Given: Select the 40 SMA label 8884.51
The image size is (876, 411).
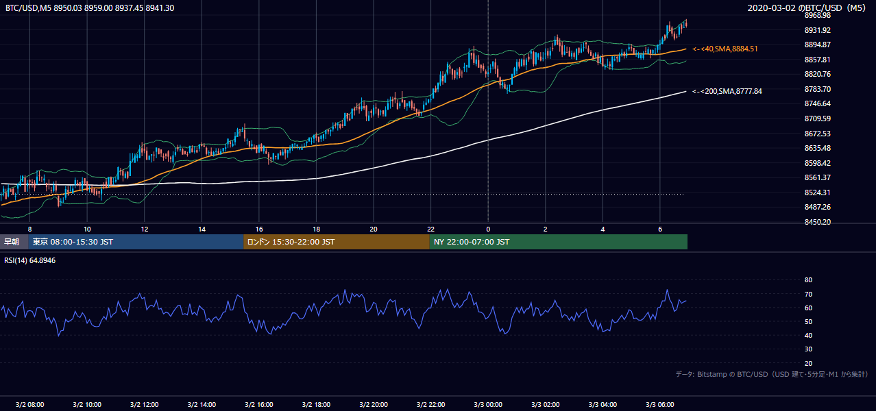Looking at the screenshot, I should click(x=725, y=49).
